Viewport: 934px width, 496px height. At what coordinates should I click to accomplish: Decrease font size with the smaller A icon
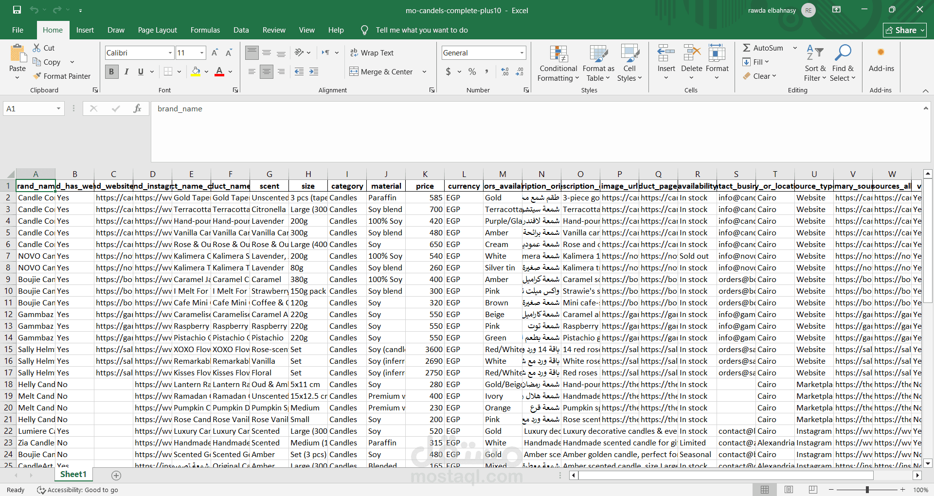click(x=229, y=53)
